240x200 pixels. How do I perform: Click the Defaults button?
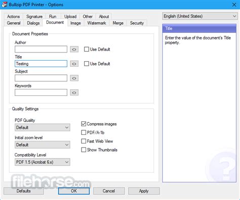[x=24, y=191]
